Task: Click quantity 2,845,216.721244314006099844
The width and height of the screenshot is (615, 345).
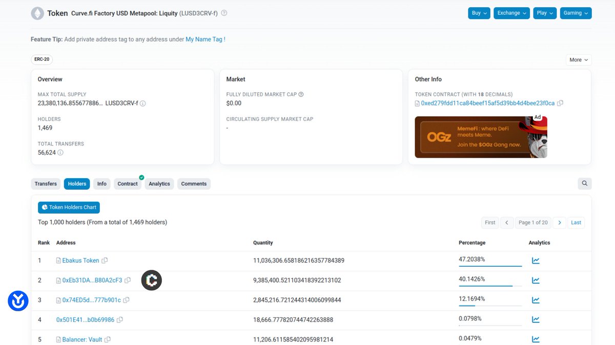Action: (x=297, y=300)
